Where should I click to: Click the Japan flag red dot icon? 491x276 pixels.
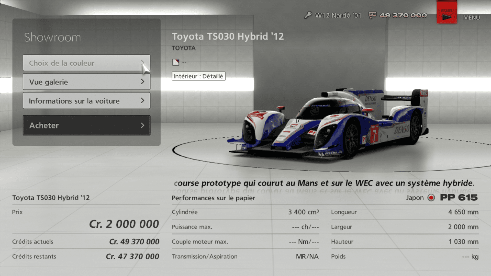(431, 198)
